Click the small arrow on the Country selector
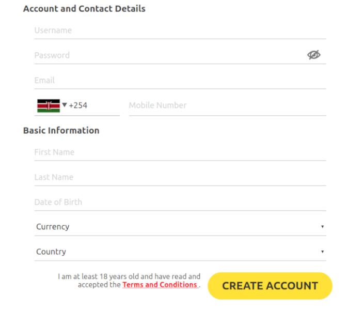The image size is (363, 310). tap(322, 252)
